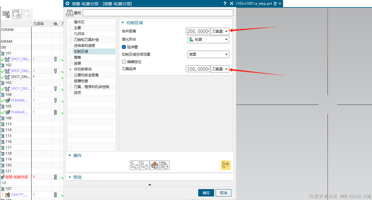Select the CAVITY_ operation name
Image resolution: width=372 pixels, height=200 pixels.
[19, 195]
